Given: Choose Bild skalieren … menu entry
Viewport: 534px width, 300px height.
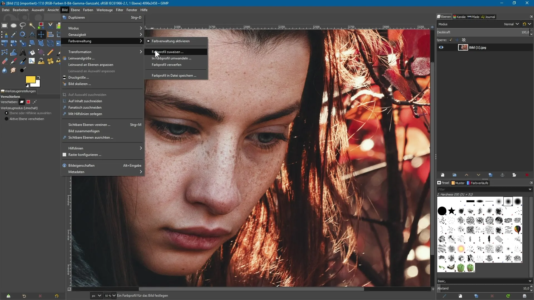Looking at the screenshot, I should coord(102,84).
